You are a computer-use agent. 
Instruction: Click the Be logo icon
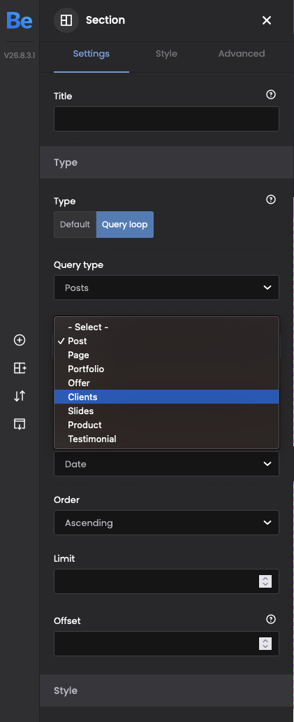pos(20,21)
